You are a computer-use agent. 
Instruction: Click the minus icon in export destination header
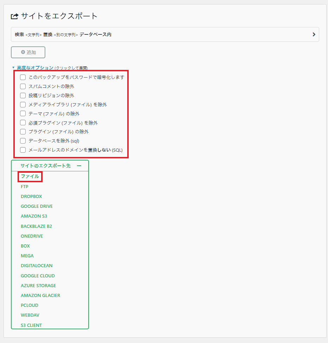(79, 166)
